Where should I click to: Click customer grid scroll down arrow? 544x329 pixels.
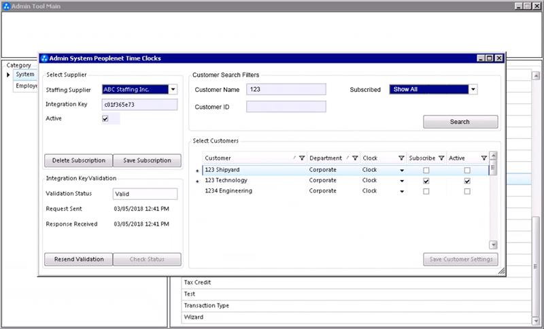493,245
